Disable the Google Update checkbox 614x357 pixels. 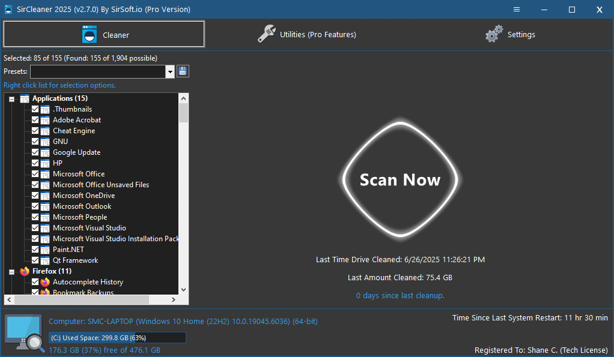coord(35,152)
